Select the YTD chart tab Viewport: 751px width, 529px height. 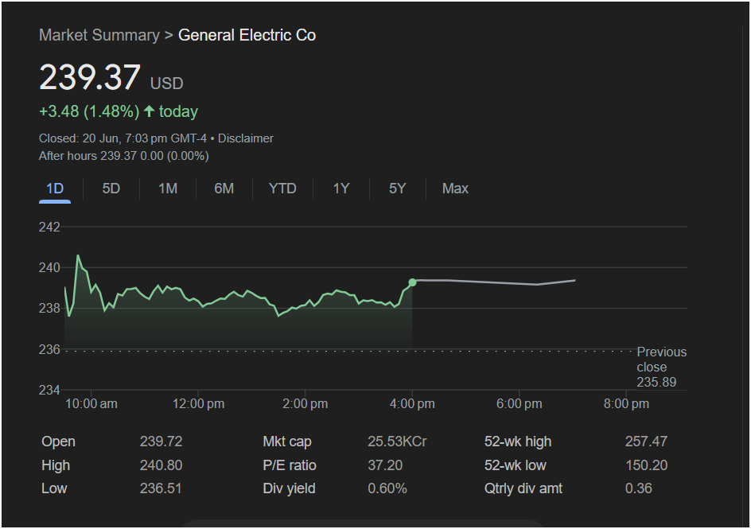click(282, 189)
